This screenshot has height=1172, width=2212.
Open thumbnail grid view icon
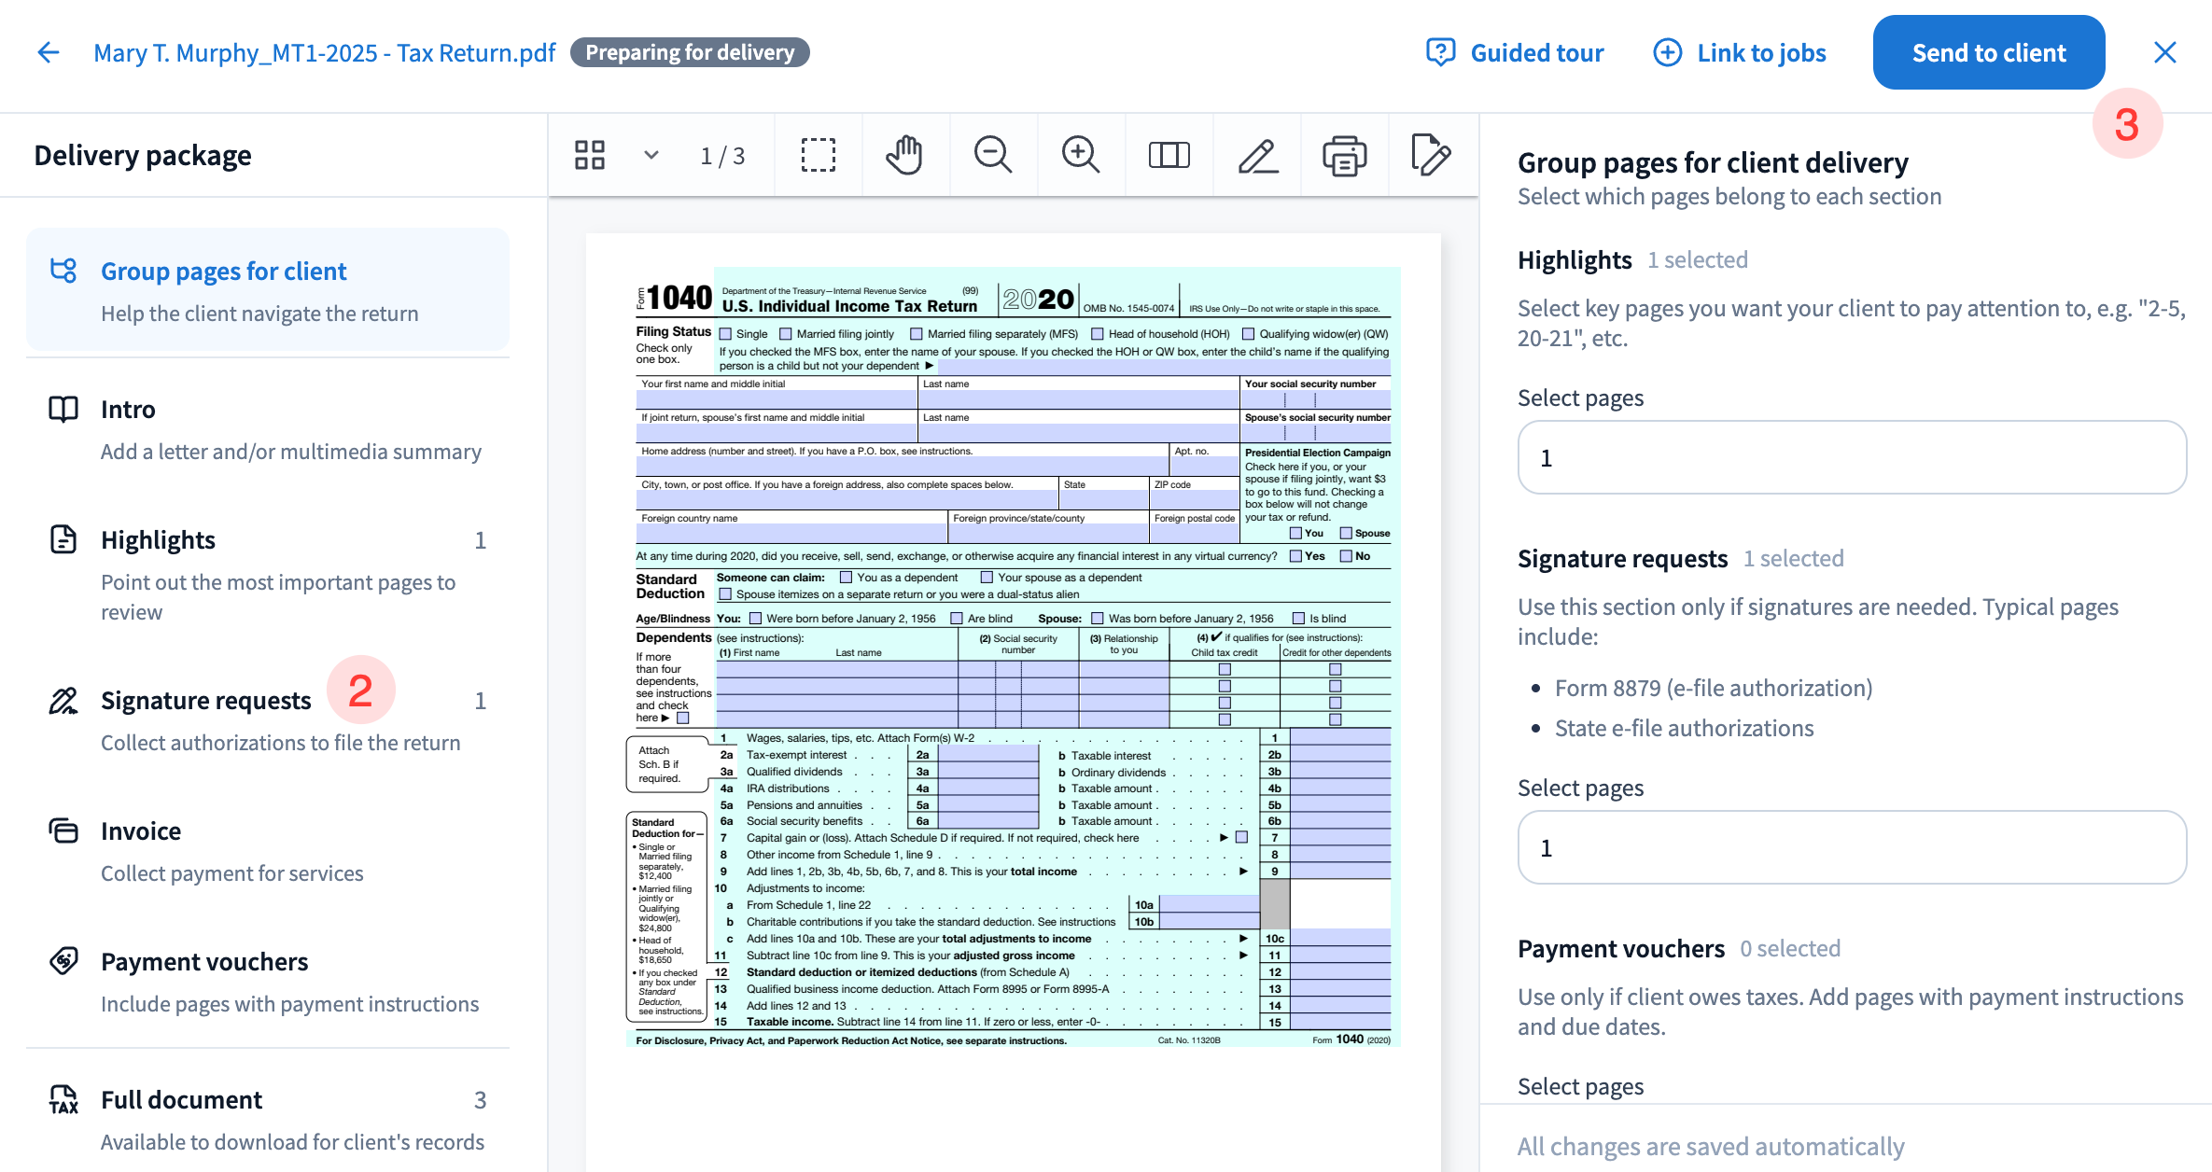click(x=590, y=155)
